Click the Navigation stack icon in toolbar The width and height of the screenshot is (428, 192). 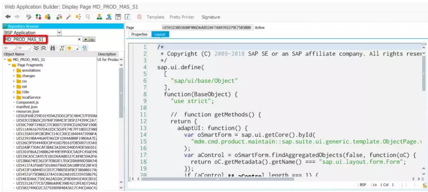point(108,17)
